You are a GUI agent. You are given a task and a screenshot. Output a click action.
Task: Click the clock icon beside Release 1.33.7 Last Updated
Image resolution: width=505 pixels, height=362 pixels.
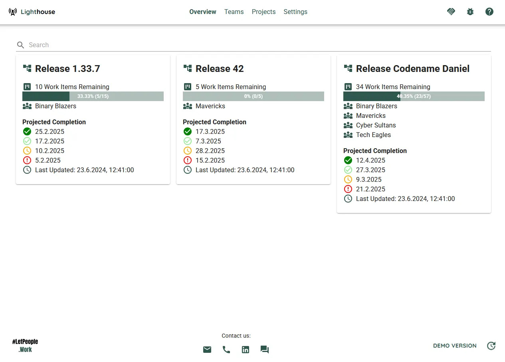coord(27,170)
